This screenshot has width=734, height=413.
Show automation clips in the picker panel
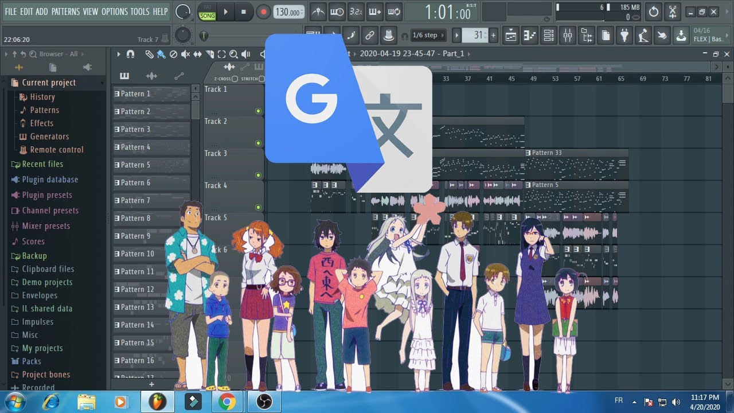click(x=179, y=76)
